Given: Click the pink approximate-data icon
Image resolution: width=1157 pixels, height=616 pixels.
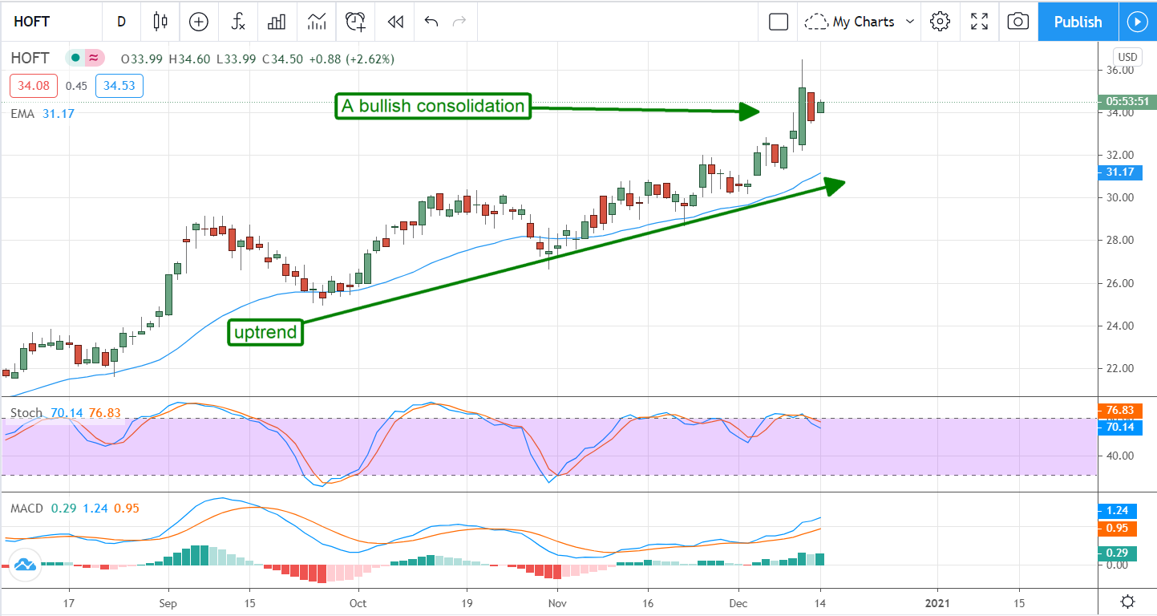Looking at the screenshot, I should (95, 58).
